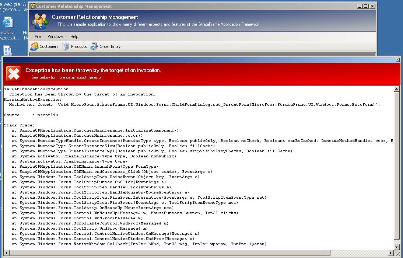Click the MissingMethodException line in error text
This screenshot has width=403, height=258.
[x=32, y=100]
